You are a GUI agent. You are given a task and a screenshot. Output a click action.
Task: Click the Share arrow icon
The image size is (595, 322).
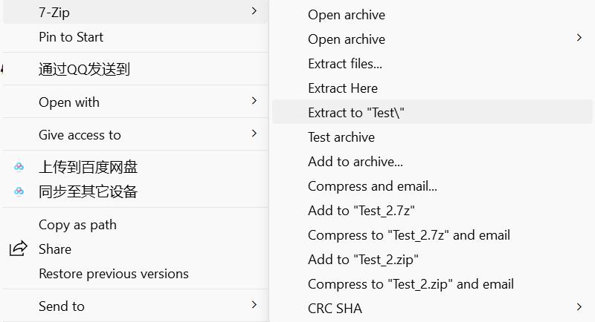coord(19,249)
